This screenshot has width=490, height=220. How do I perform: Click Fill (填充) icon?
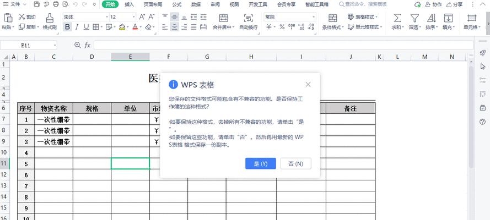click(448, 18)
